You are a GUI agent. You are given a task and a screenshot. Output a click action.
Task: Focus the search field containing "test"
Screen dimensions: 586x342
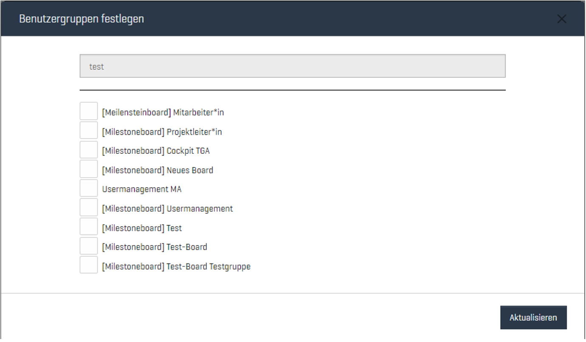(292, 66)
